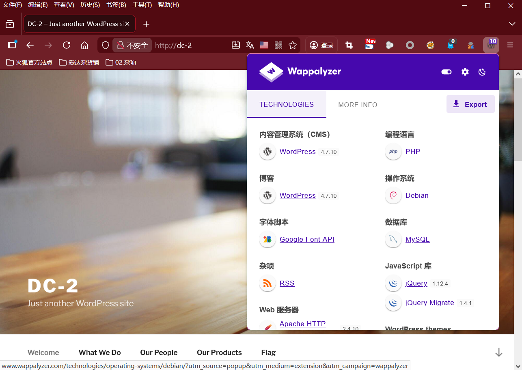Open the Apache HTTP link

302,324
